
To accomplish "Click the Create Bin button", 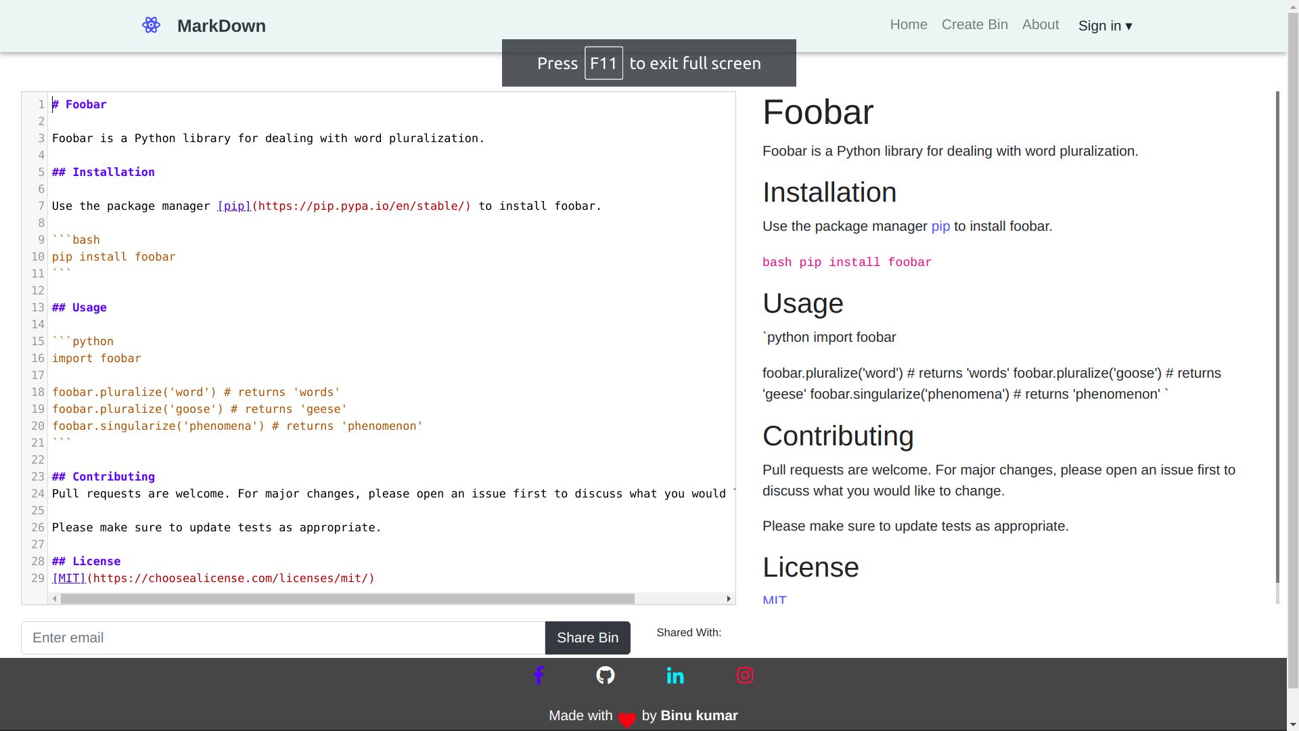I will 974,24.
